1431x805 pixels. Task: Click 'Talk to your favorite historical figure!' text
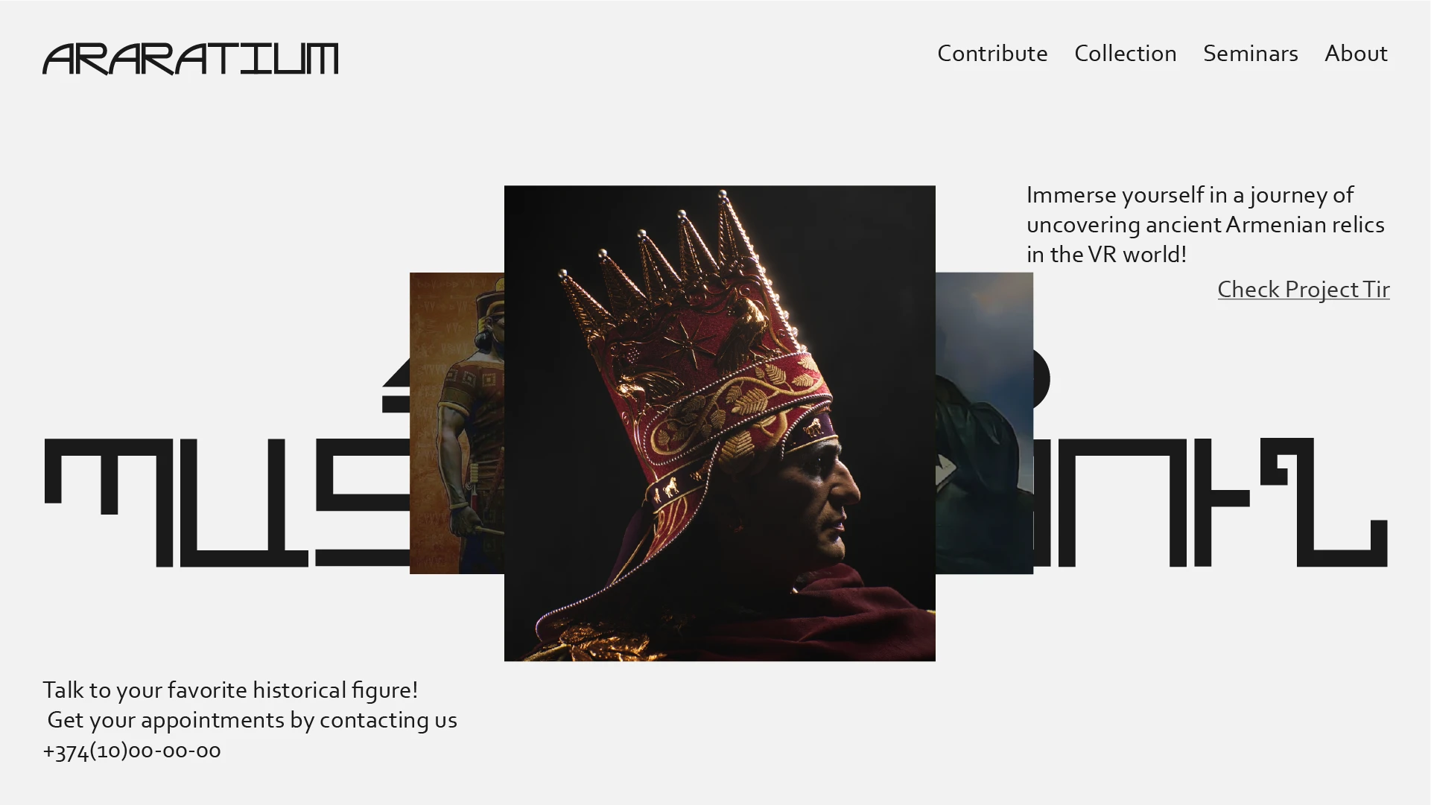(230, 690)
